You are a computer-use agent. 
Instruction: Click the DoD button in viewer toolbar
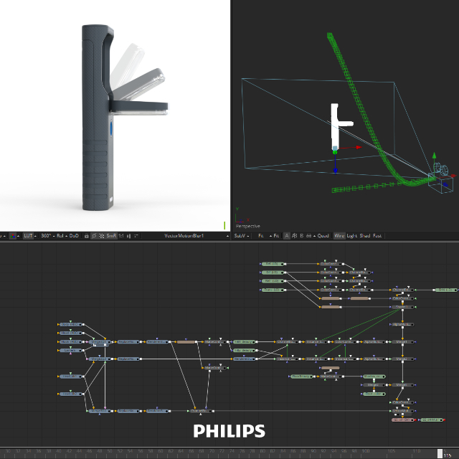coord(74,235)
